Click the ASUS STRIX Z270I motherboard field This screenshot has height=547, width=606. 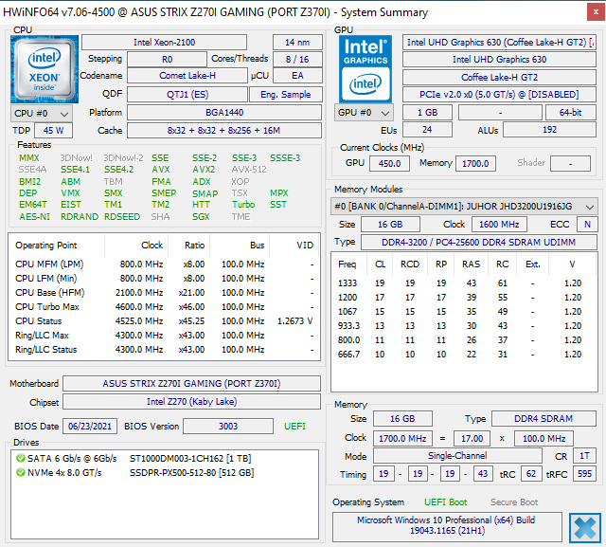191,383
